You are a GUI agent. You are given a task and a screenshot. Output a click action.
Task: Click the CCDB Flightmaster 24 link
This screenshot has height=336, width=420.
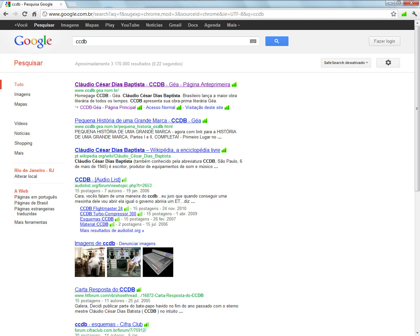tap(101, 208)
